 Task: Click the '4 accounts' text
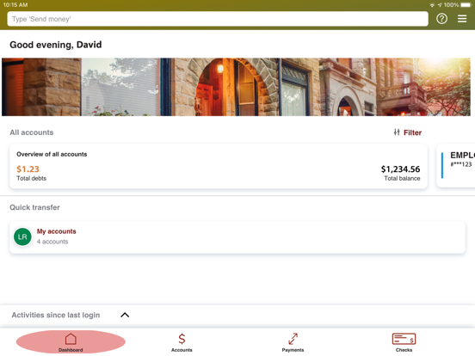52,242
